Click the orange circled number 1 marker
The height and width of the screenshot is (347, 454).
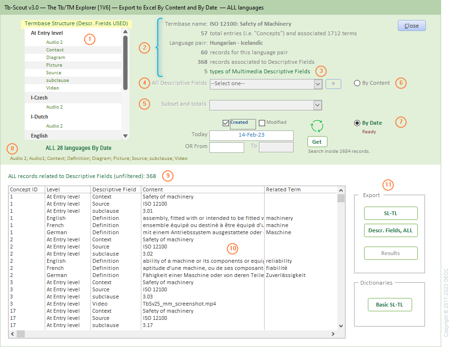(x=90, y=39)
